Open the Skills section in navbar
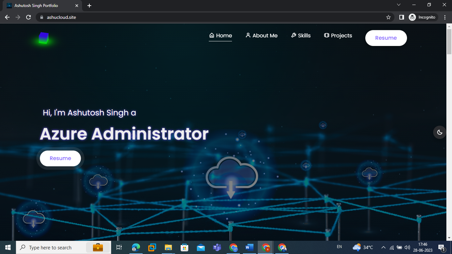 click(301, 36)
